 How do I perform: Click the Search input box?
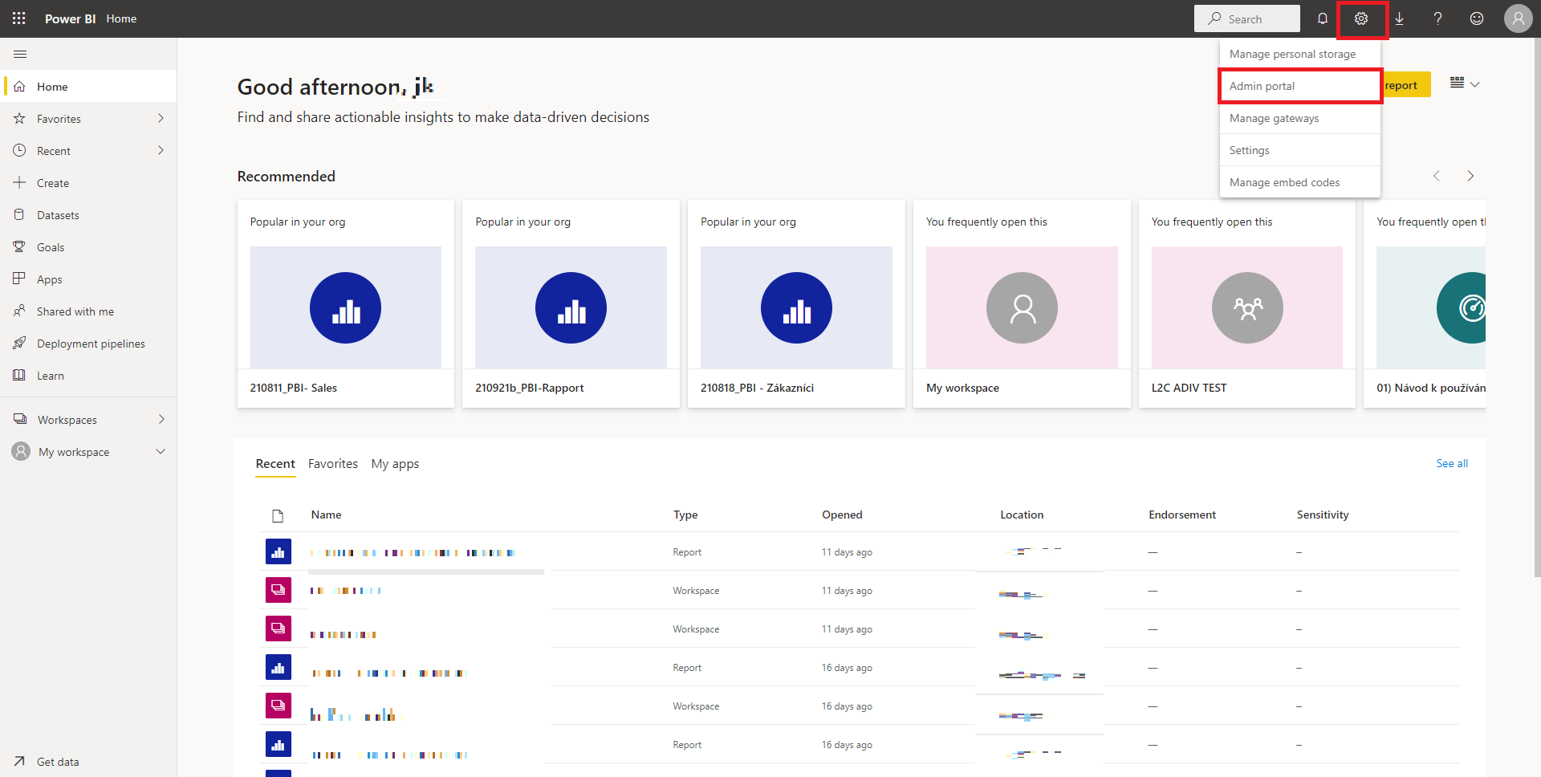click(1247, 18)
